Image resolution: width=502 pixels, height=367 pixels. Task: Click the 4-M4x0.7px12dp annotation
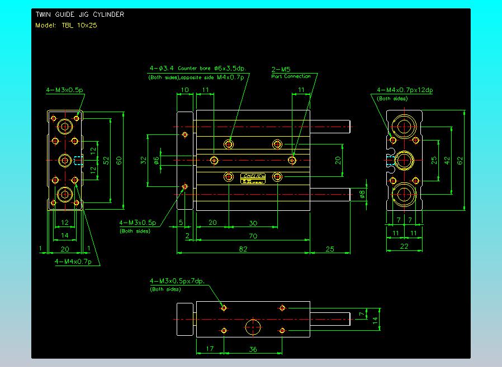405,90
